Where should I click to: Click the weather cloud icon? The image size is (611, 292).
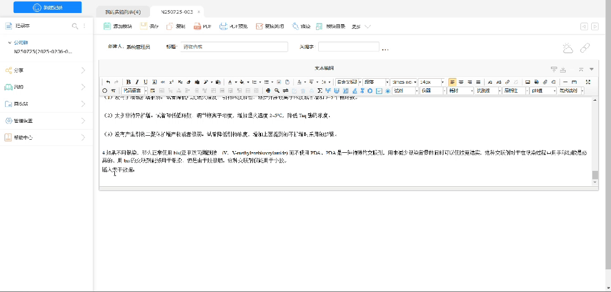pos(568,48)
